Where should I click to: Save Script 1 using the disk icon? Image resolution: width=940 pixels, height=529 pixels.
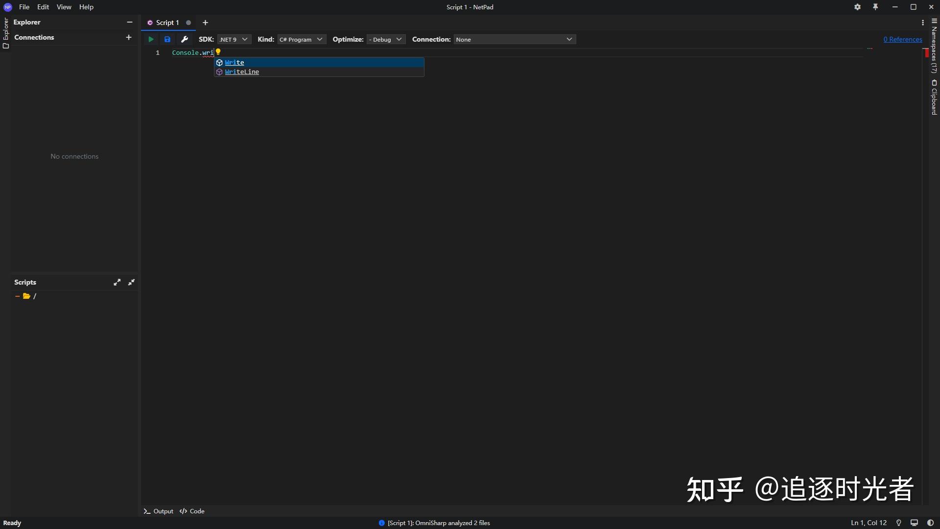(167, 39)
